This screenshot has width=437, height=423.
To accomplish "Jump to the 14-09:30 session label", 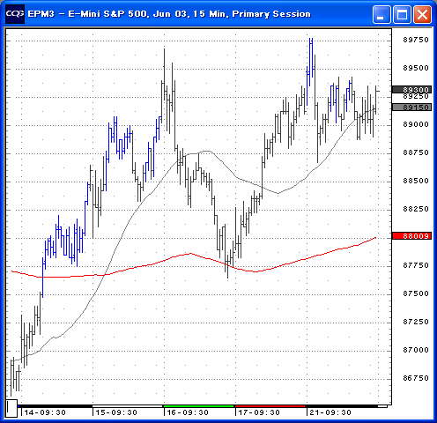I will 45,412.
